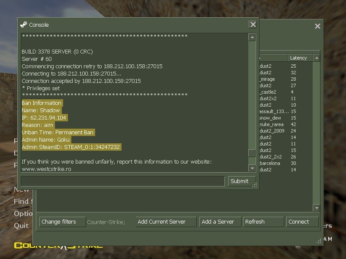Select the barcelona server row

[286, 163]
